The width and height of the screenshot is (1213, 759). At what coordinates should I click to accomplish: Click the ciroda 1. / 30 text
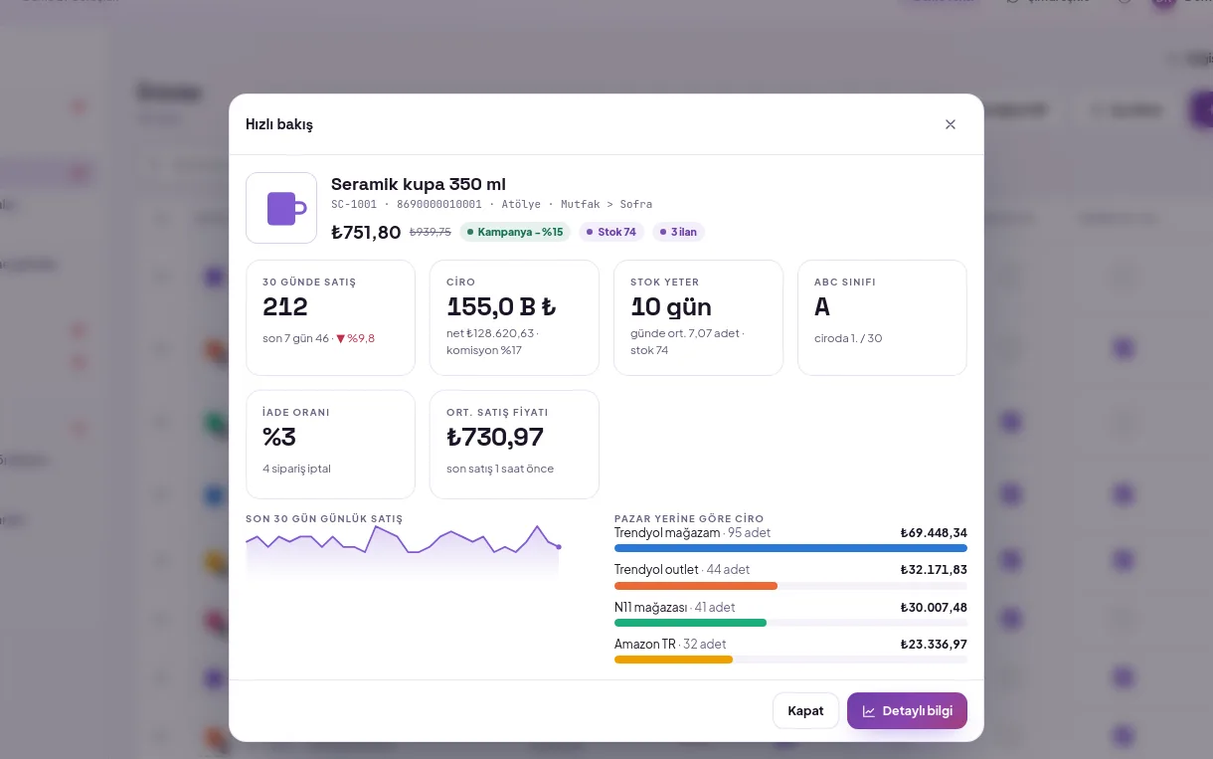(x=848, y=338)
